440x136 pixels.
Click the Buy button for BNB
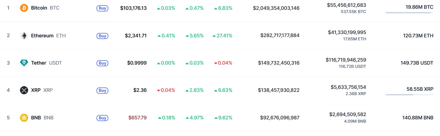(103, 118)
